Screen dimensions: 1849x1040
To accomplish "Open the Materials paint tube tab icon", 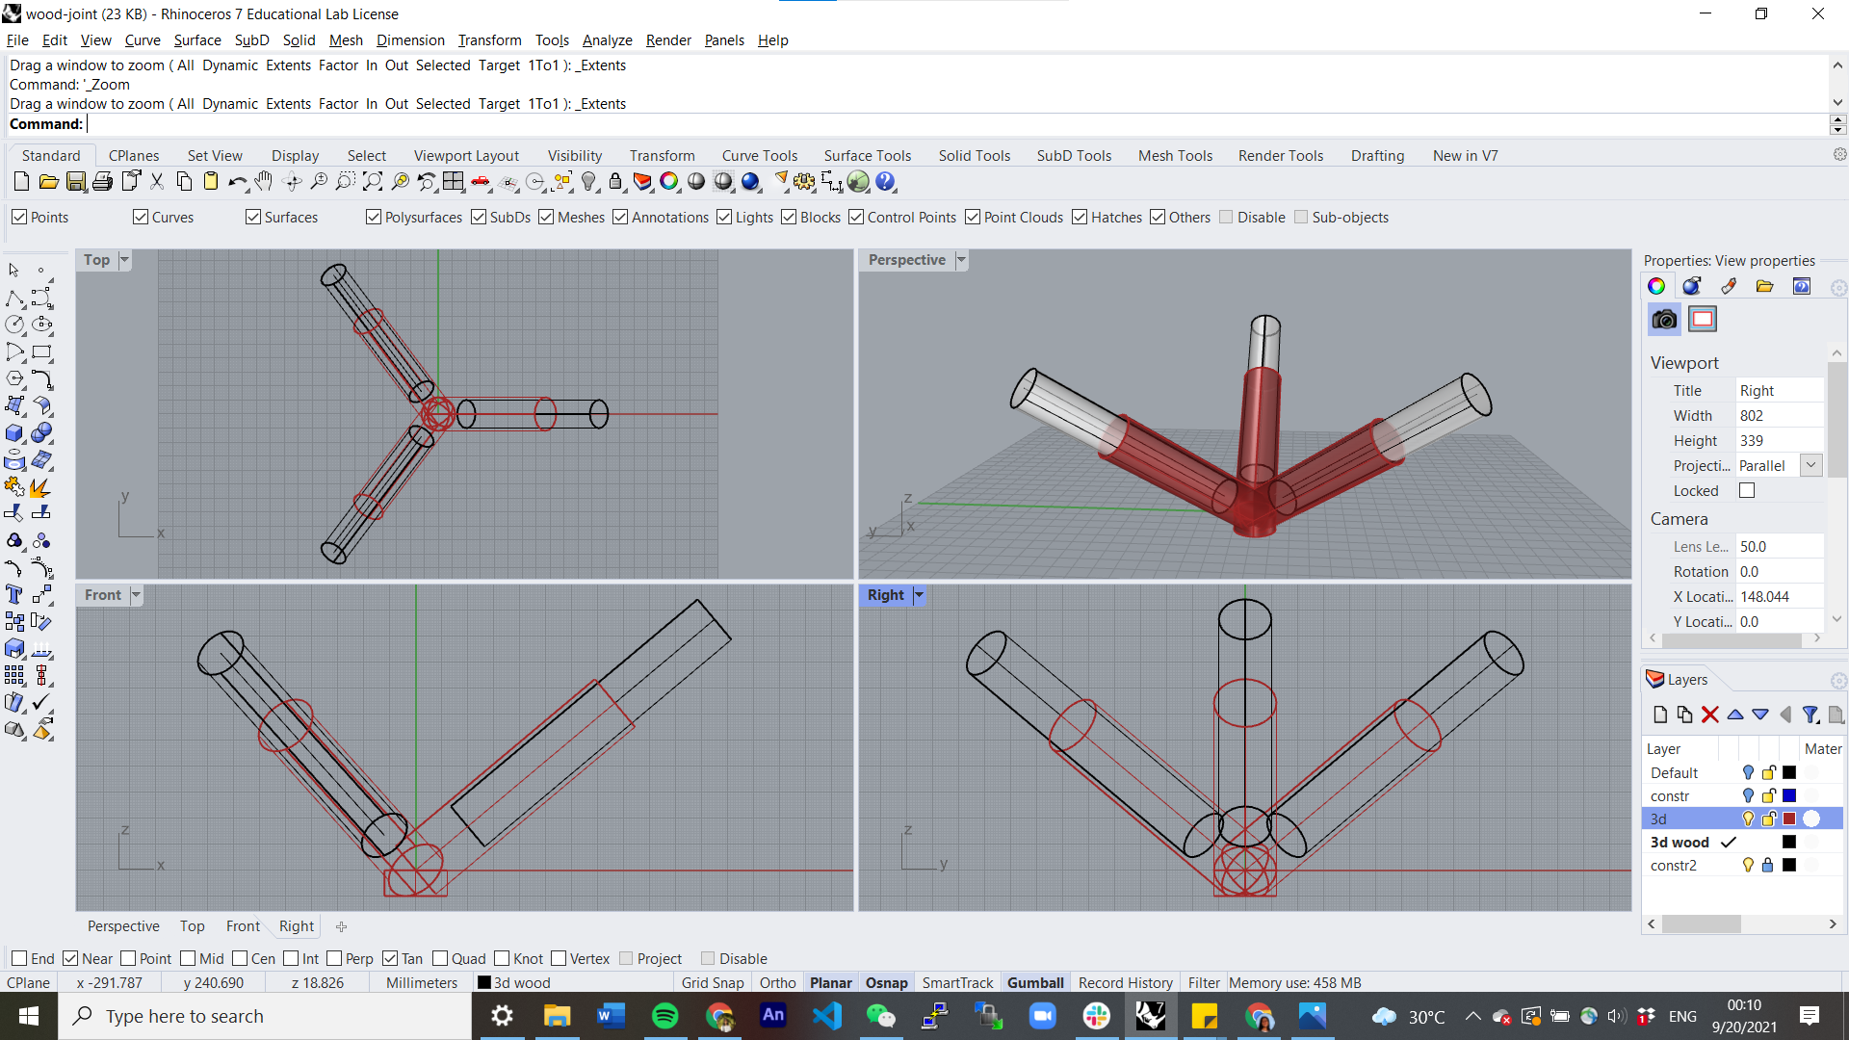I will click(x=1729, y=286).
